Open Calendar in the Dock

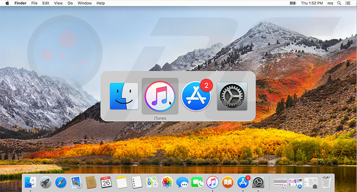(106, 183)
